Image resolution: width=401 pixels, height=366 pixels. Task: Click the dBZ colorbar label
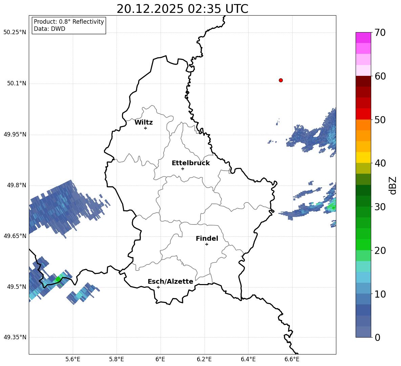coord(393,186)
